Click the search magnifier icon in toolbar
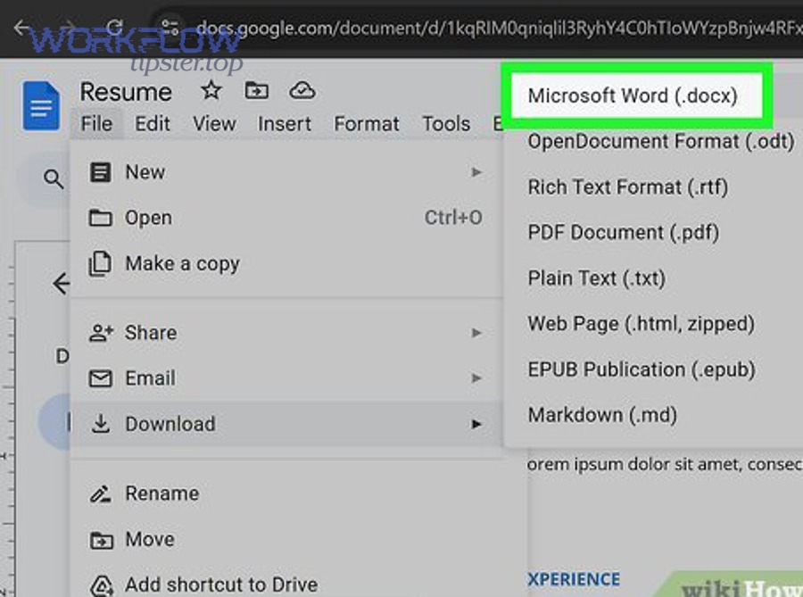803x597 pixels. click(54, 179)
